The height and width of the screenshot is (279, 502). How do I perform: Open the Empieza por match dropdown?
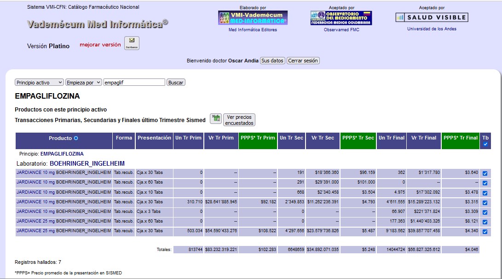[x=84, y=82]
